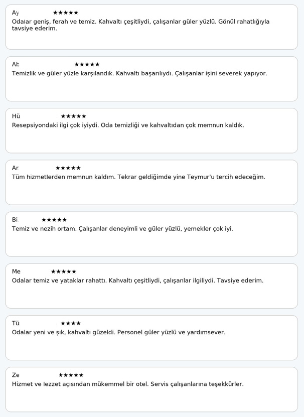Open the reviewer name starting with "Hü"
304x417 pixels.
pos(16,116)
